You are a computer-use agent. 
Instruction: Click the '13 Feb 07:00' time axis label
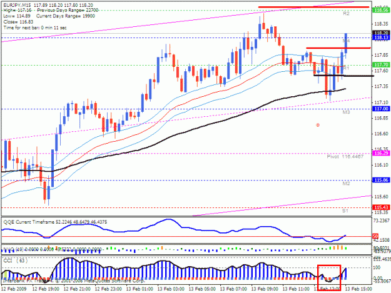point(233,289)
